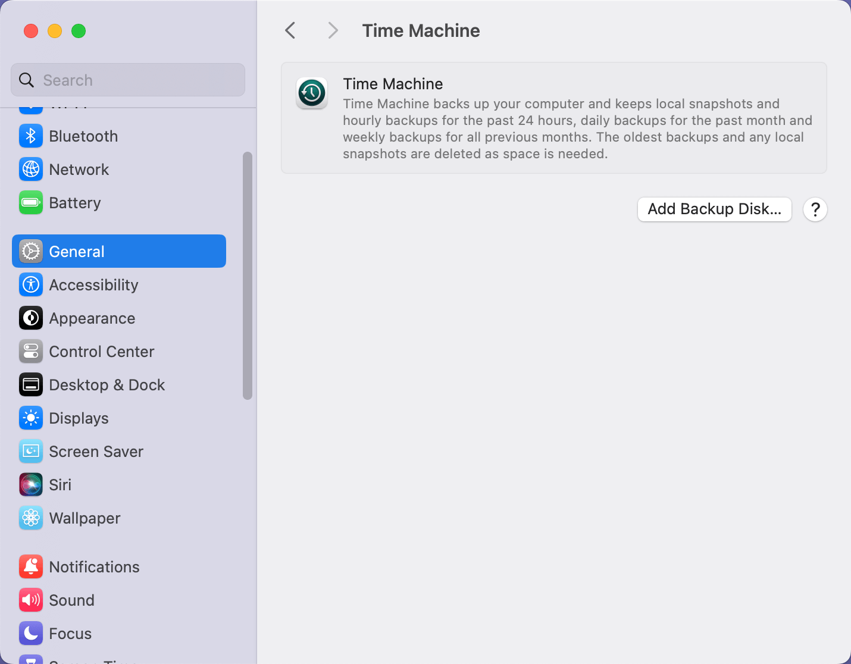
Task: Select the Network settings icon
Action: click(x=31, y=169)
